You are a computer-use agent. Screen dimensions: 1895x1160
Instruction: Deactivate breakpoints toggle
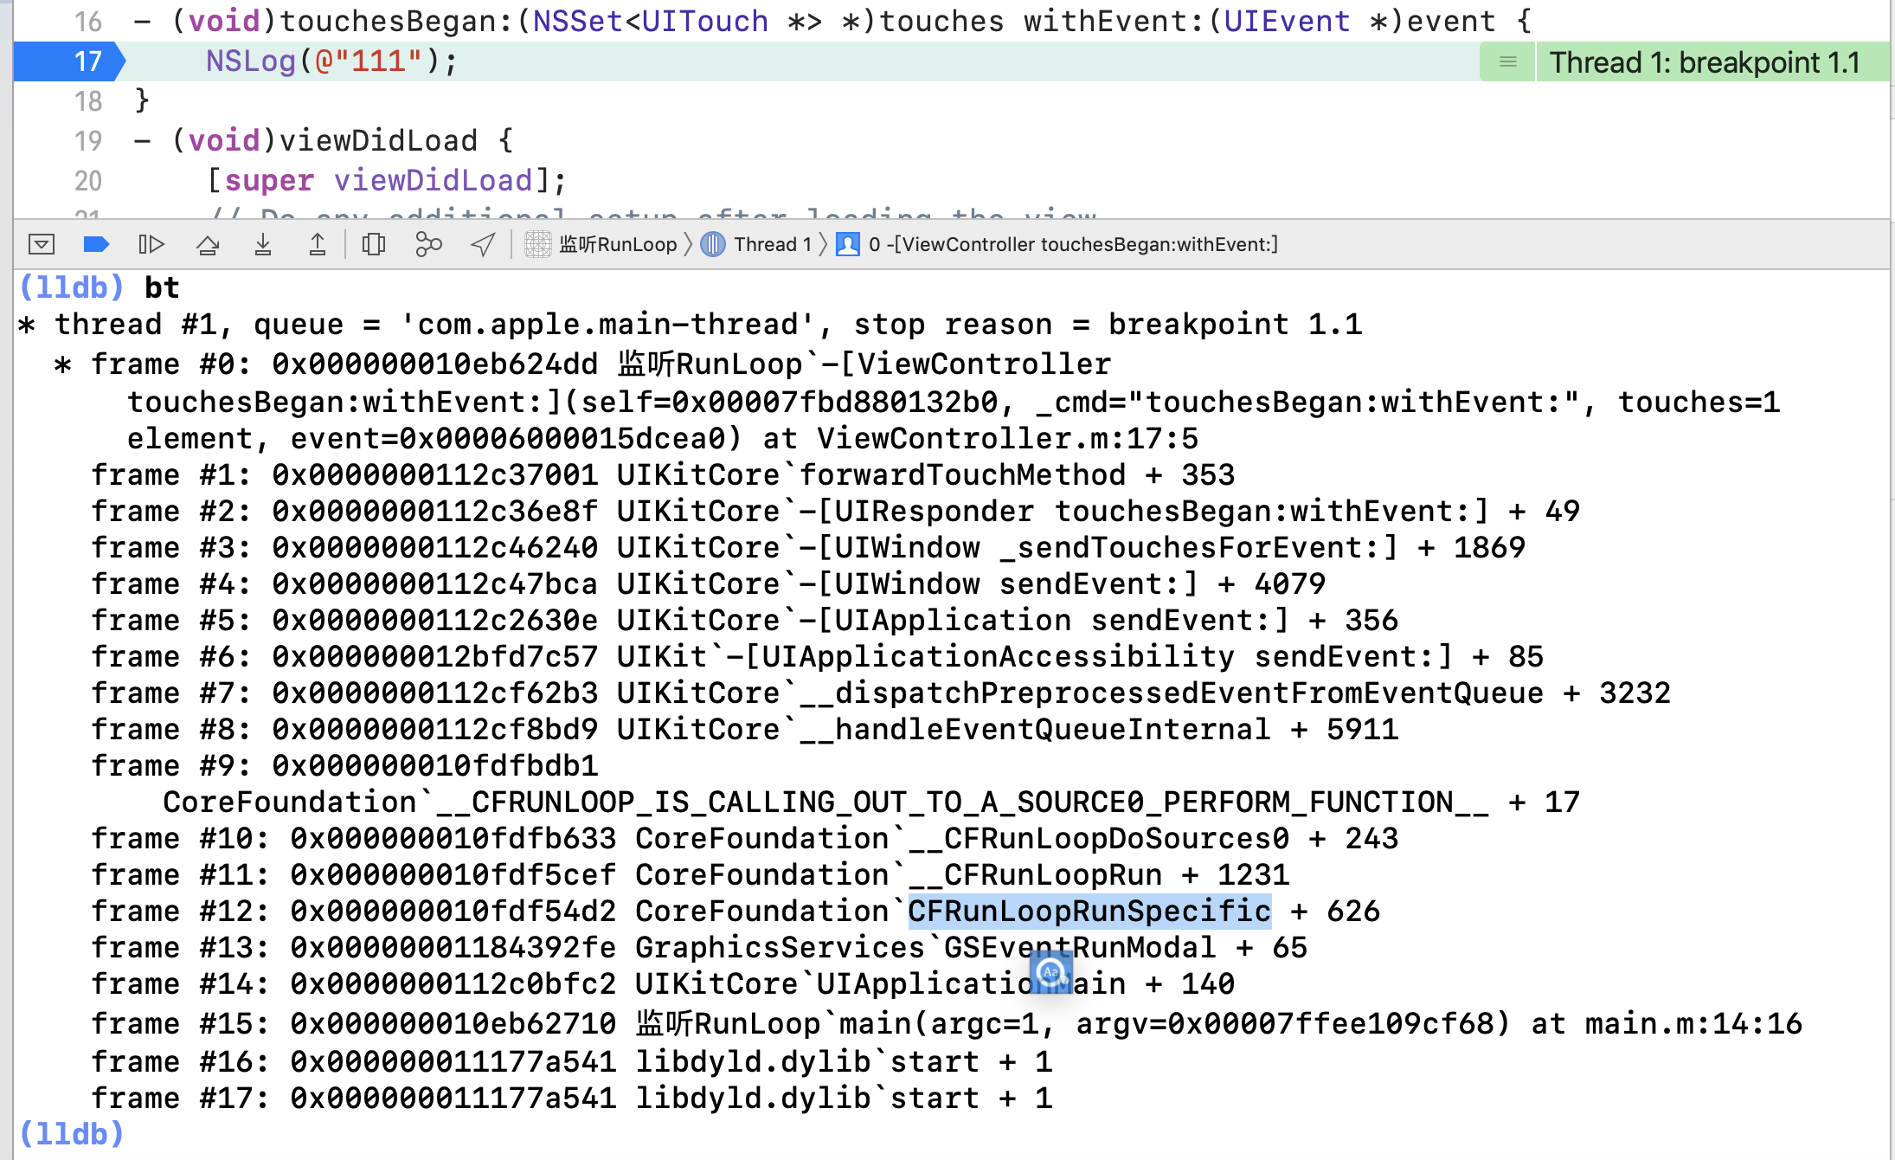point(96,244)
